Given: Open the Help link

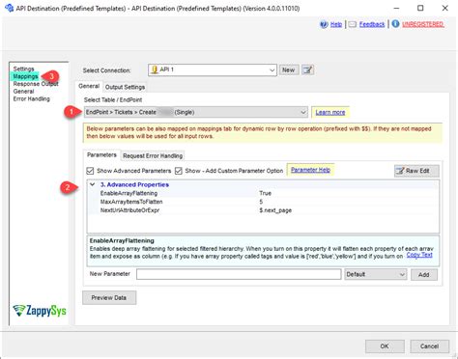Looking at the screenshot, I should 336,24.
